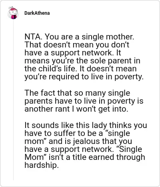Click the line "have a support network. It"
This screenshot has height=187, width=160.
coord(73,53)
